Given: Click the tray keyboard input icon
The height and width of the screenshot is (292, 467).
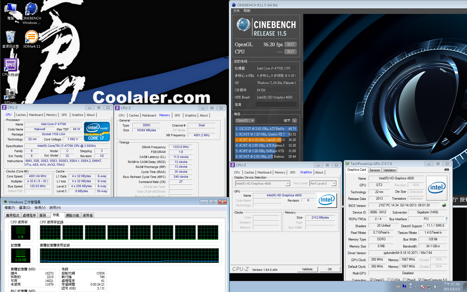Looking at the screenshot, I should [x=398, y=286].
